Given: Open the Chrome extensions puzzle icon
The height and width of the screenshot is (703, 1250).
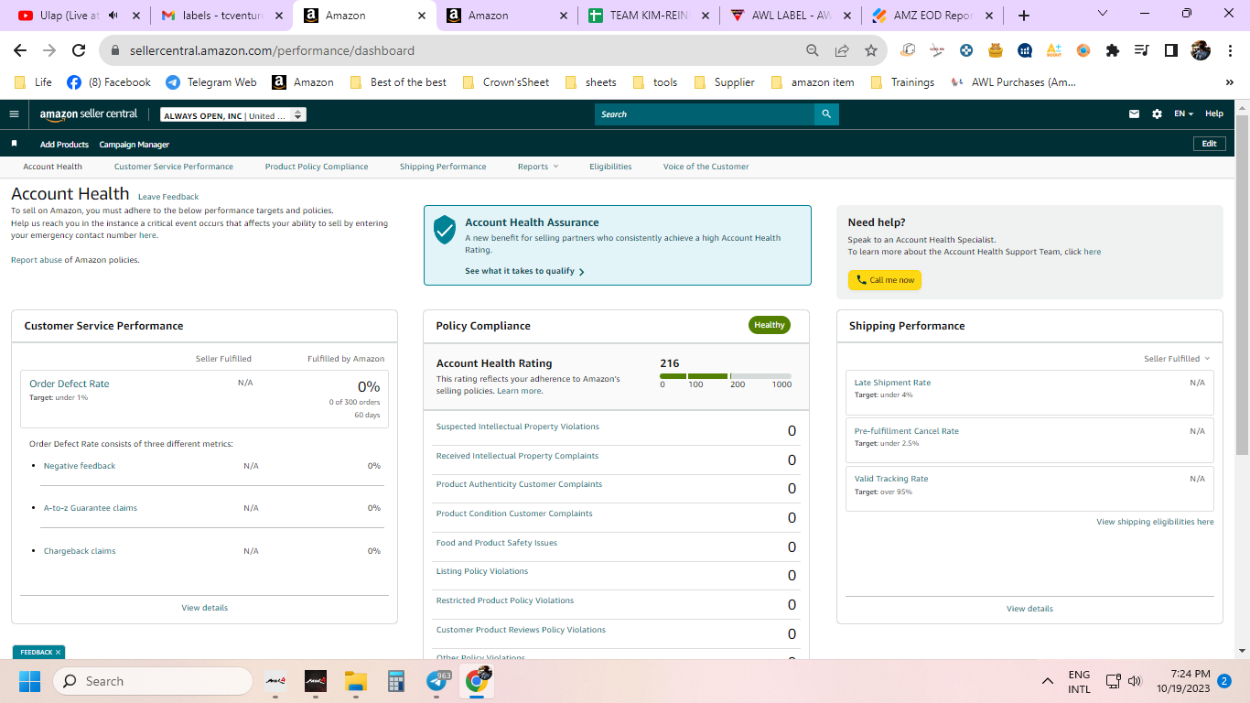Looking at the screenshot, I should coord(1113,50).
